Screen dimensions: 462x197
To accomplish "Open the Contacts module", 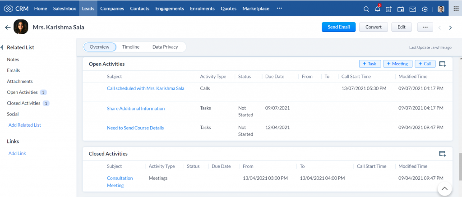I will 140,9.
